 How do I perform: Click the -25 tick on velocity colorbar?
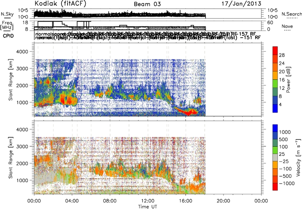coord(285,161)
